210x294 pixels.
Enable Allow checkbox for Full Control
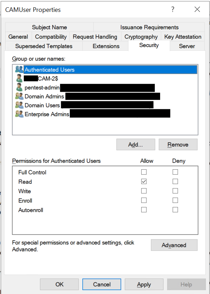point(144,172)
